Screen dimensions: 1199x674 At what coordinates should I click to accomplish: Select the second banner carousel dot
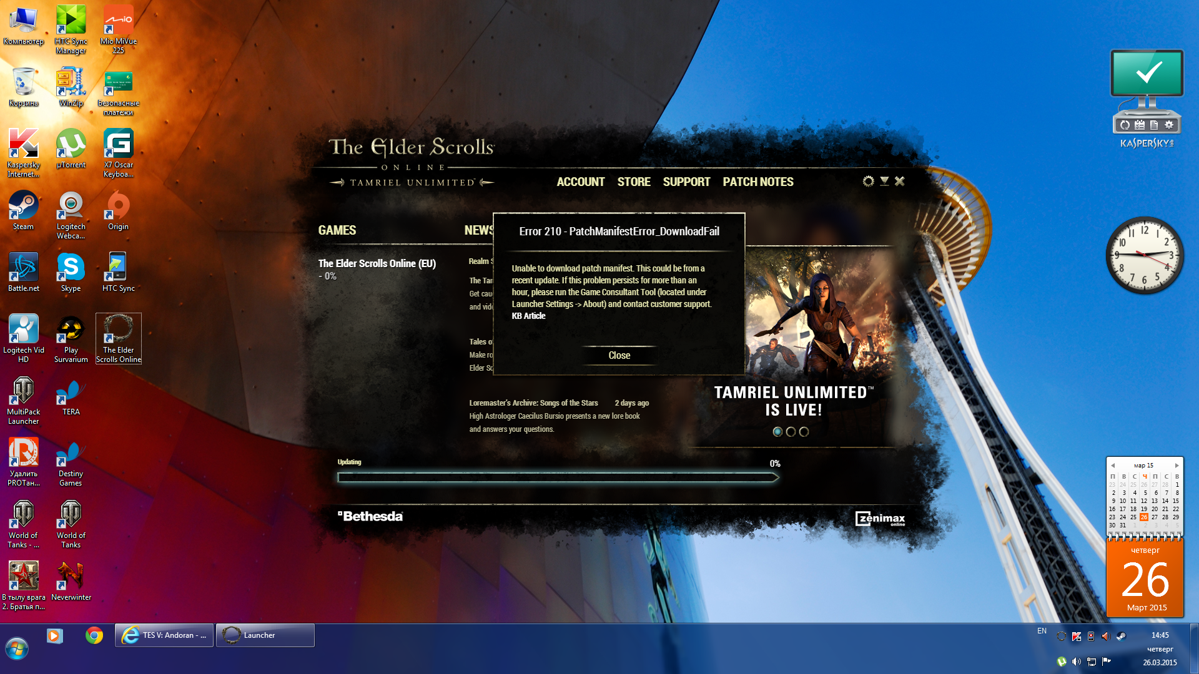(x=791, y=432)
